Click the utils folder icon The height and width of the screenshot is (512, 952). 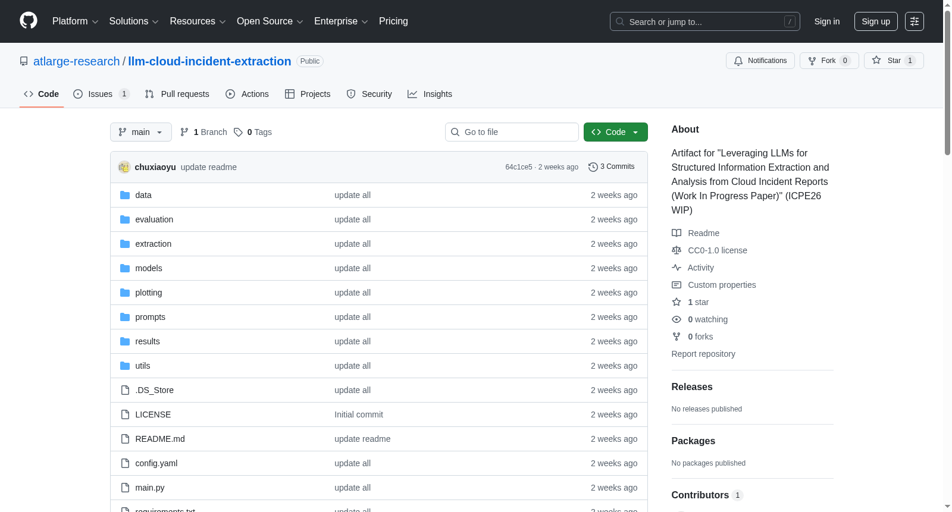[x=125, y=366]
